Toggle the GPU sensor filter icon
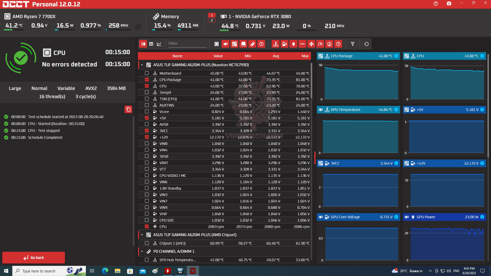Image resolution: width=491 pixels, height=276 pixels. point(225,44)
